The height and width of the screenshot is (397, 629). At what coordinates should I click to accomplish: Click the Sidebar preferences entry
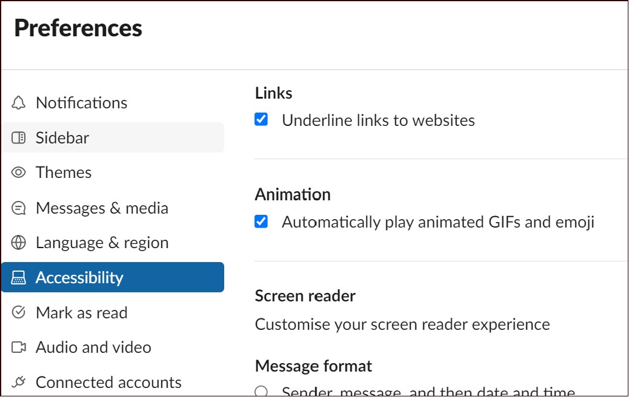(63, 137)
